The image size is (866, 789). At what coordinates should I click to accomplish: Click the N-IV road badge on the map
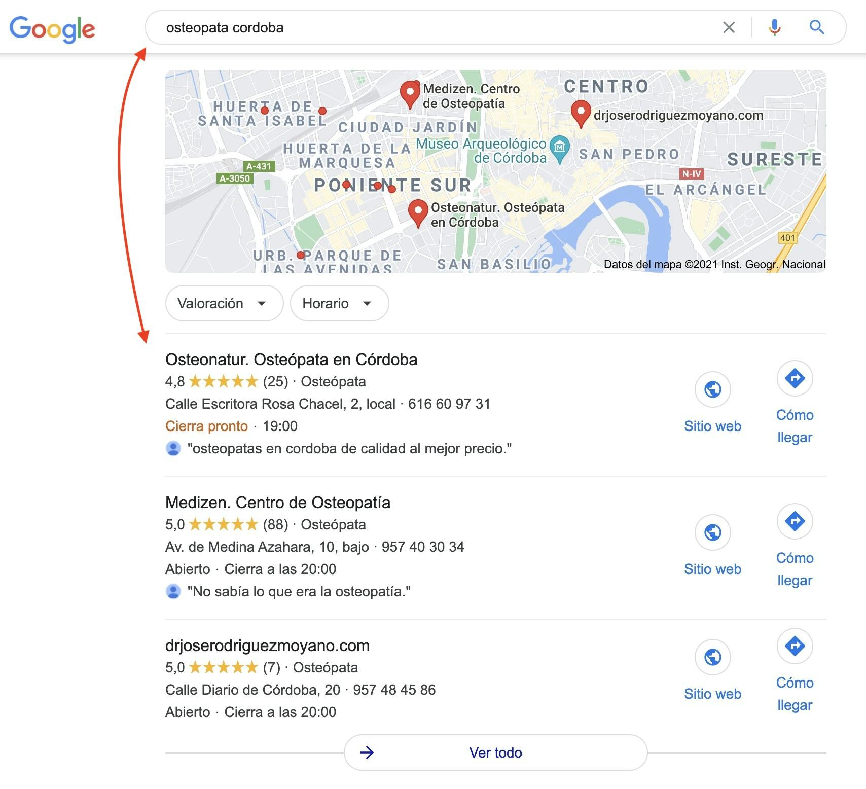[x=692, y=174]
